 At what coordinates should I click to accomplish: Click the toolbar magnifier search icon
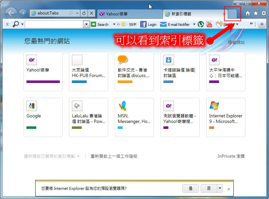click(x=16, y=24)
